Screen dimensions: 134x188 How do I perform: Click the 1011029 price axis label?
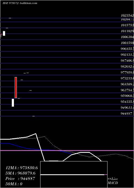click(x=127, y=31)
